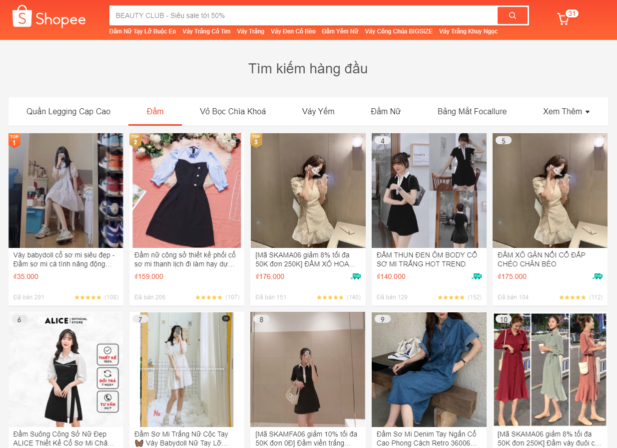The height and width of the screenshot is (448, 617).
Task: Click free shipping icon on ₫140.000 item
Action: pyautogui.click(x=477, y=276)
